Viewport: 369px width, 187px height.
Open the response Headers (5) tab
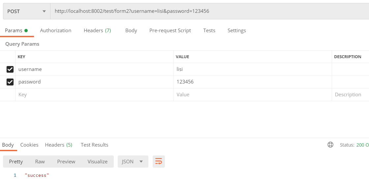[x=59, y=145]
